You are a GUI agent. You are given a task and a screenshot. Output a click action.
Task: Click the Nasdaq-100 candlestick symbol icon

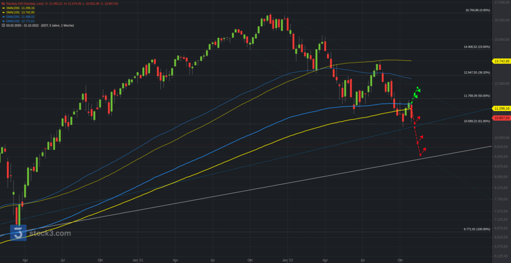[x=3, y=3]
